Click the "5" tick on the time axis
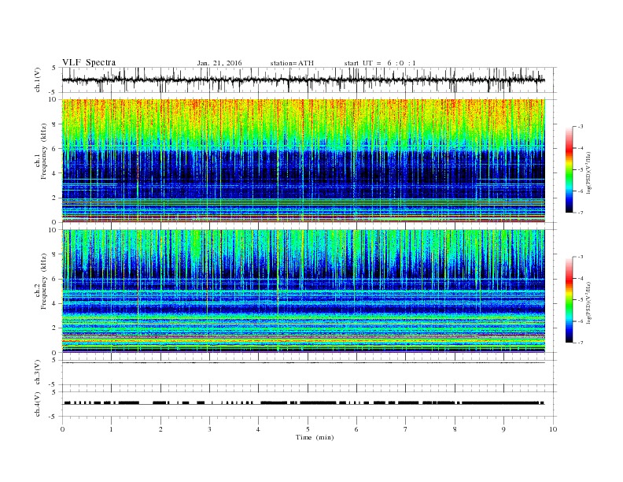623x482 pixels. 308,429
